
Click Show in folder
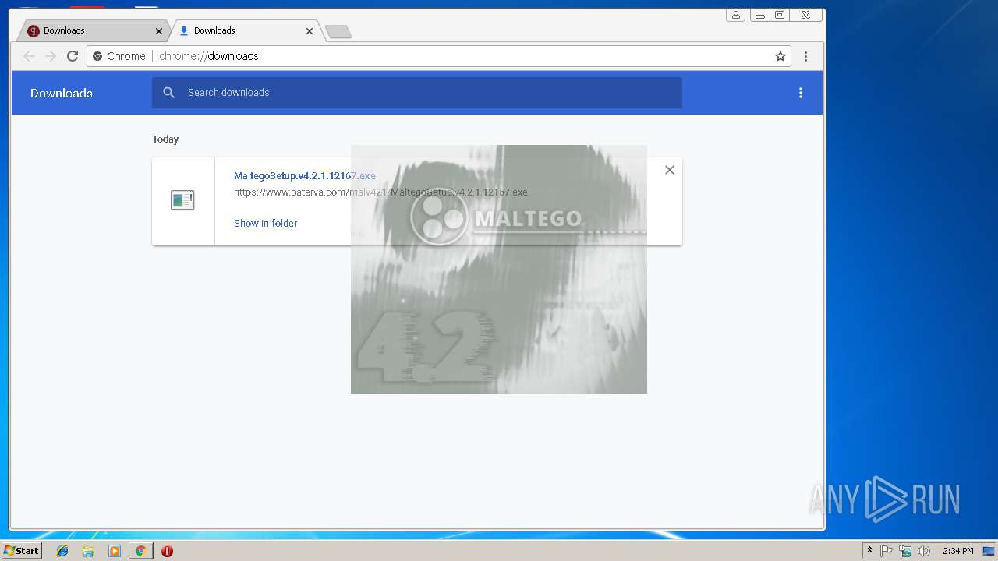coord(265,223)
